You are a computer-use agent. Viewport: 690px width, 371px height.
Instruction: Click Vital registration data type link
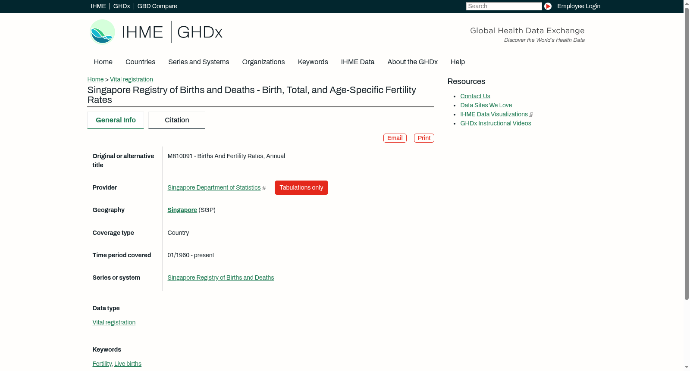(x=114, y=322)
